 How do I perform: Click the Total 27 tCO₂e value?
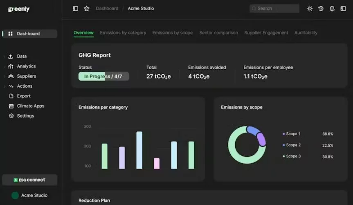click(158, 77)
